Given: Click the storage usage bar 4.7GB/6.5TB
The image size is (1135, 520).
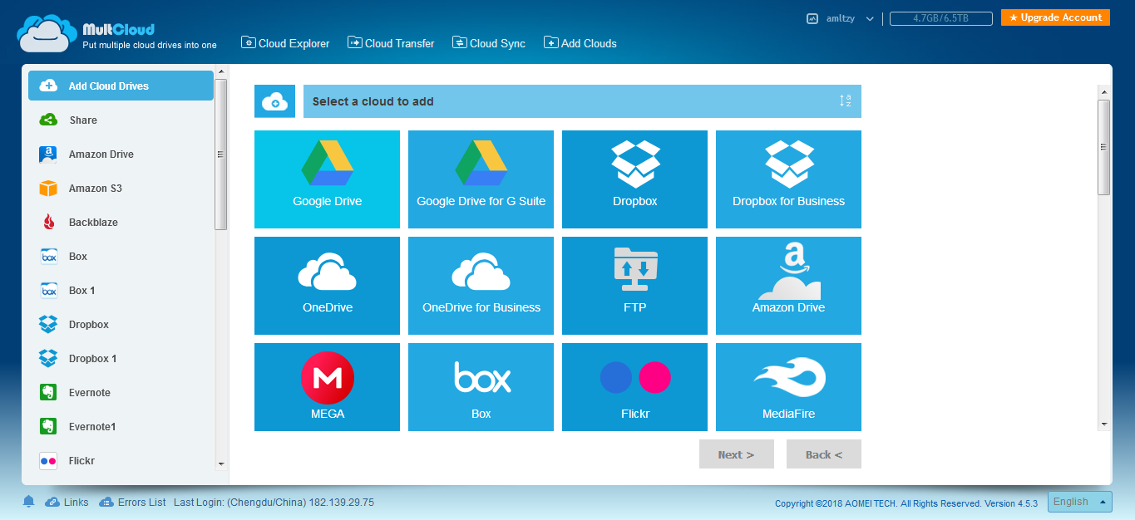Looking at the screenshot, I should point(940,18).
